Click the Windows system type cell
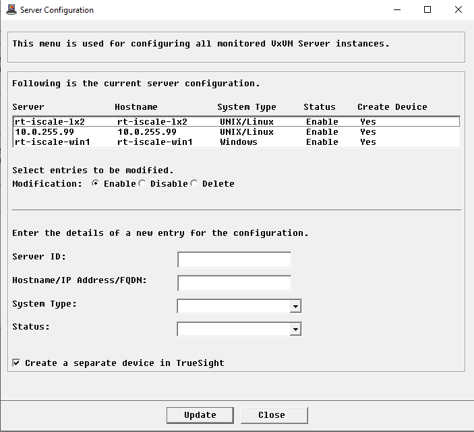Screen dimensions: 474x432 (x=239, y=142)
